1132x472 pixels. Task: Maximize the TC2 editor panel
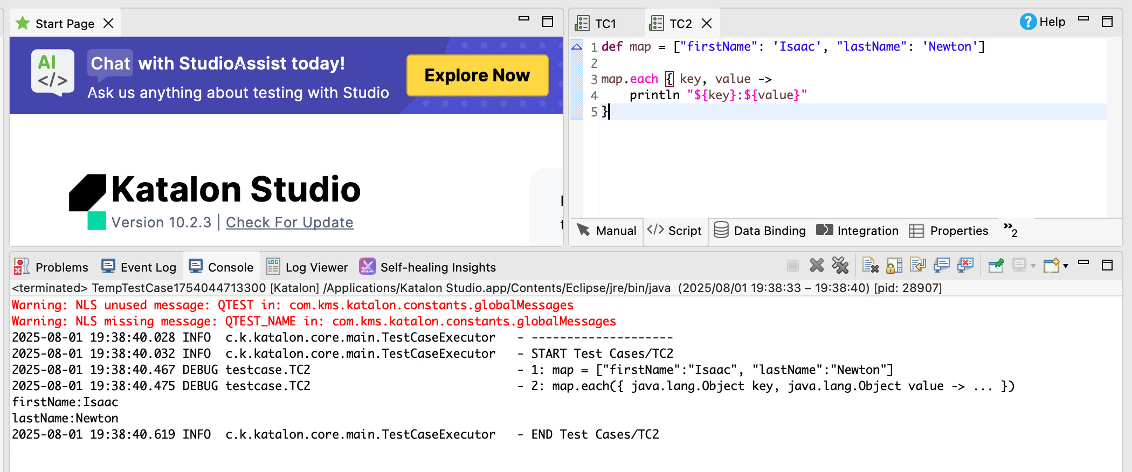point(1107,22)
